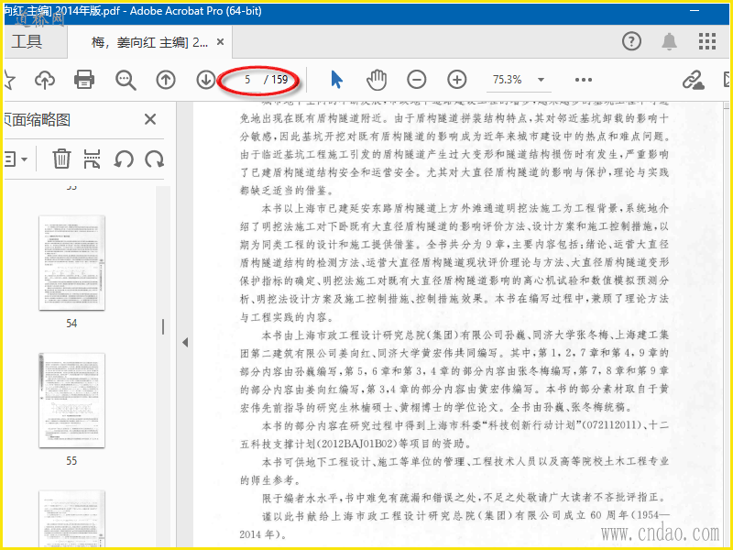This screenshot has height=550, width=733.
Task: Open the find text magnifier
Action: tap(126, 80)
